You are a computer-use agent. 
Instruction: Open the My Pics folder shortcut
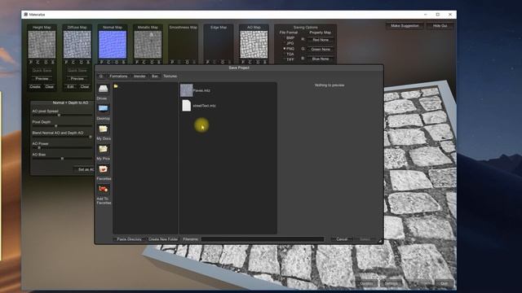tap(104, 149)
